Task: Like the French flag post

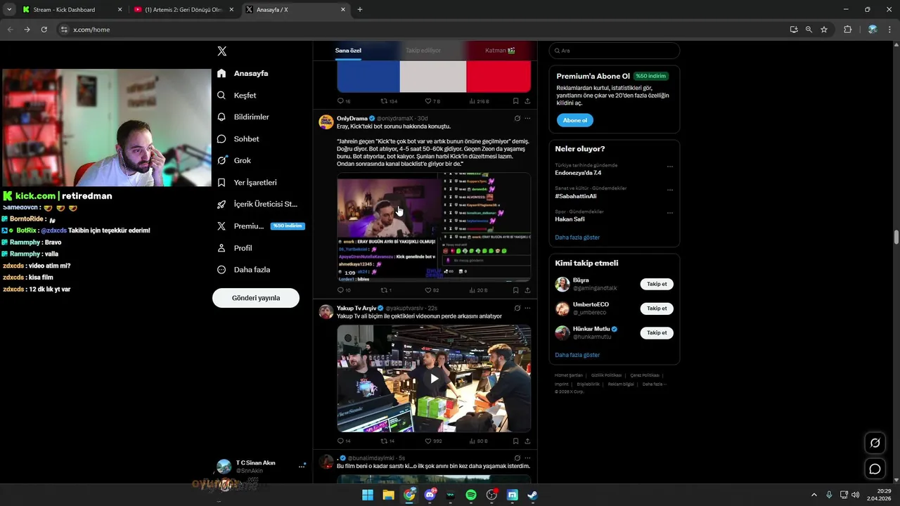Action: pyautogui.click(x=432, y=101)
